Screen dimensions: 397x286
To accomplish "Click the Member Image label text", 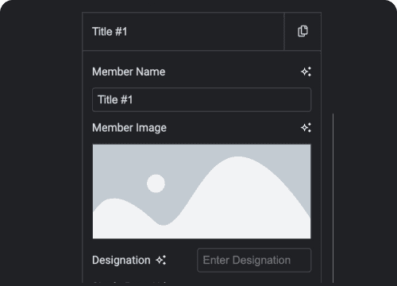I will click(129, 128).
